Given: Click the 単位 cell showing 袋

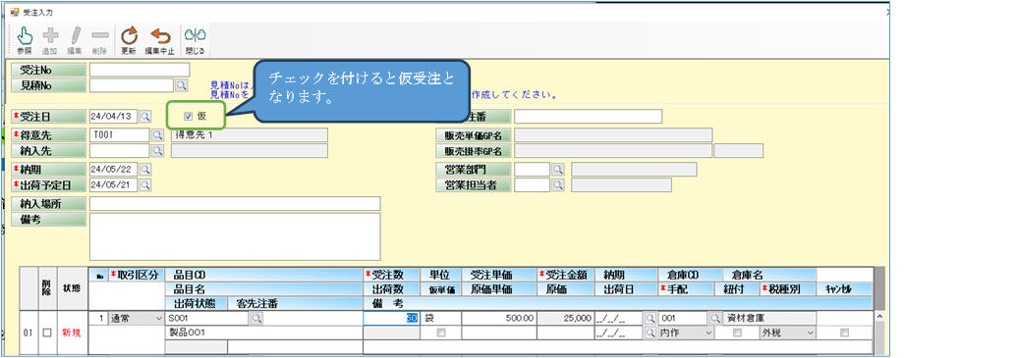Looking at the screenshot, I should [441, 319].
